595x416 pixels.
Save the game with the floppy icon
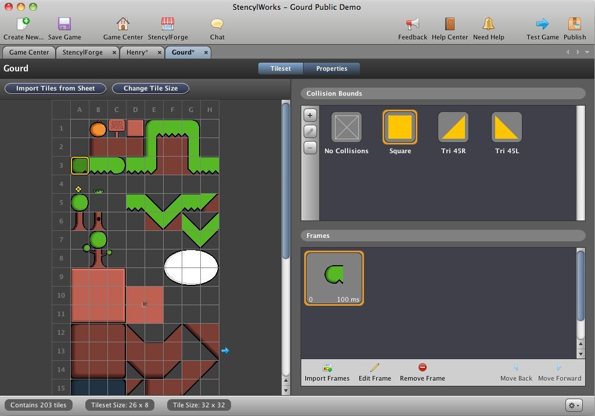[x=64, y=24]
